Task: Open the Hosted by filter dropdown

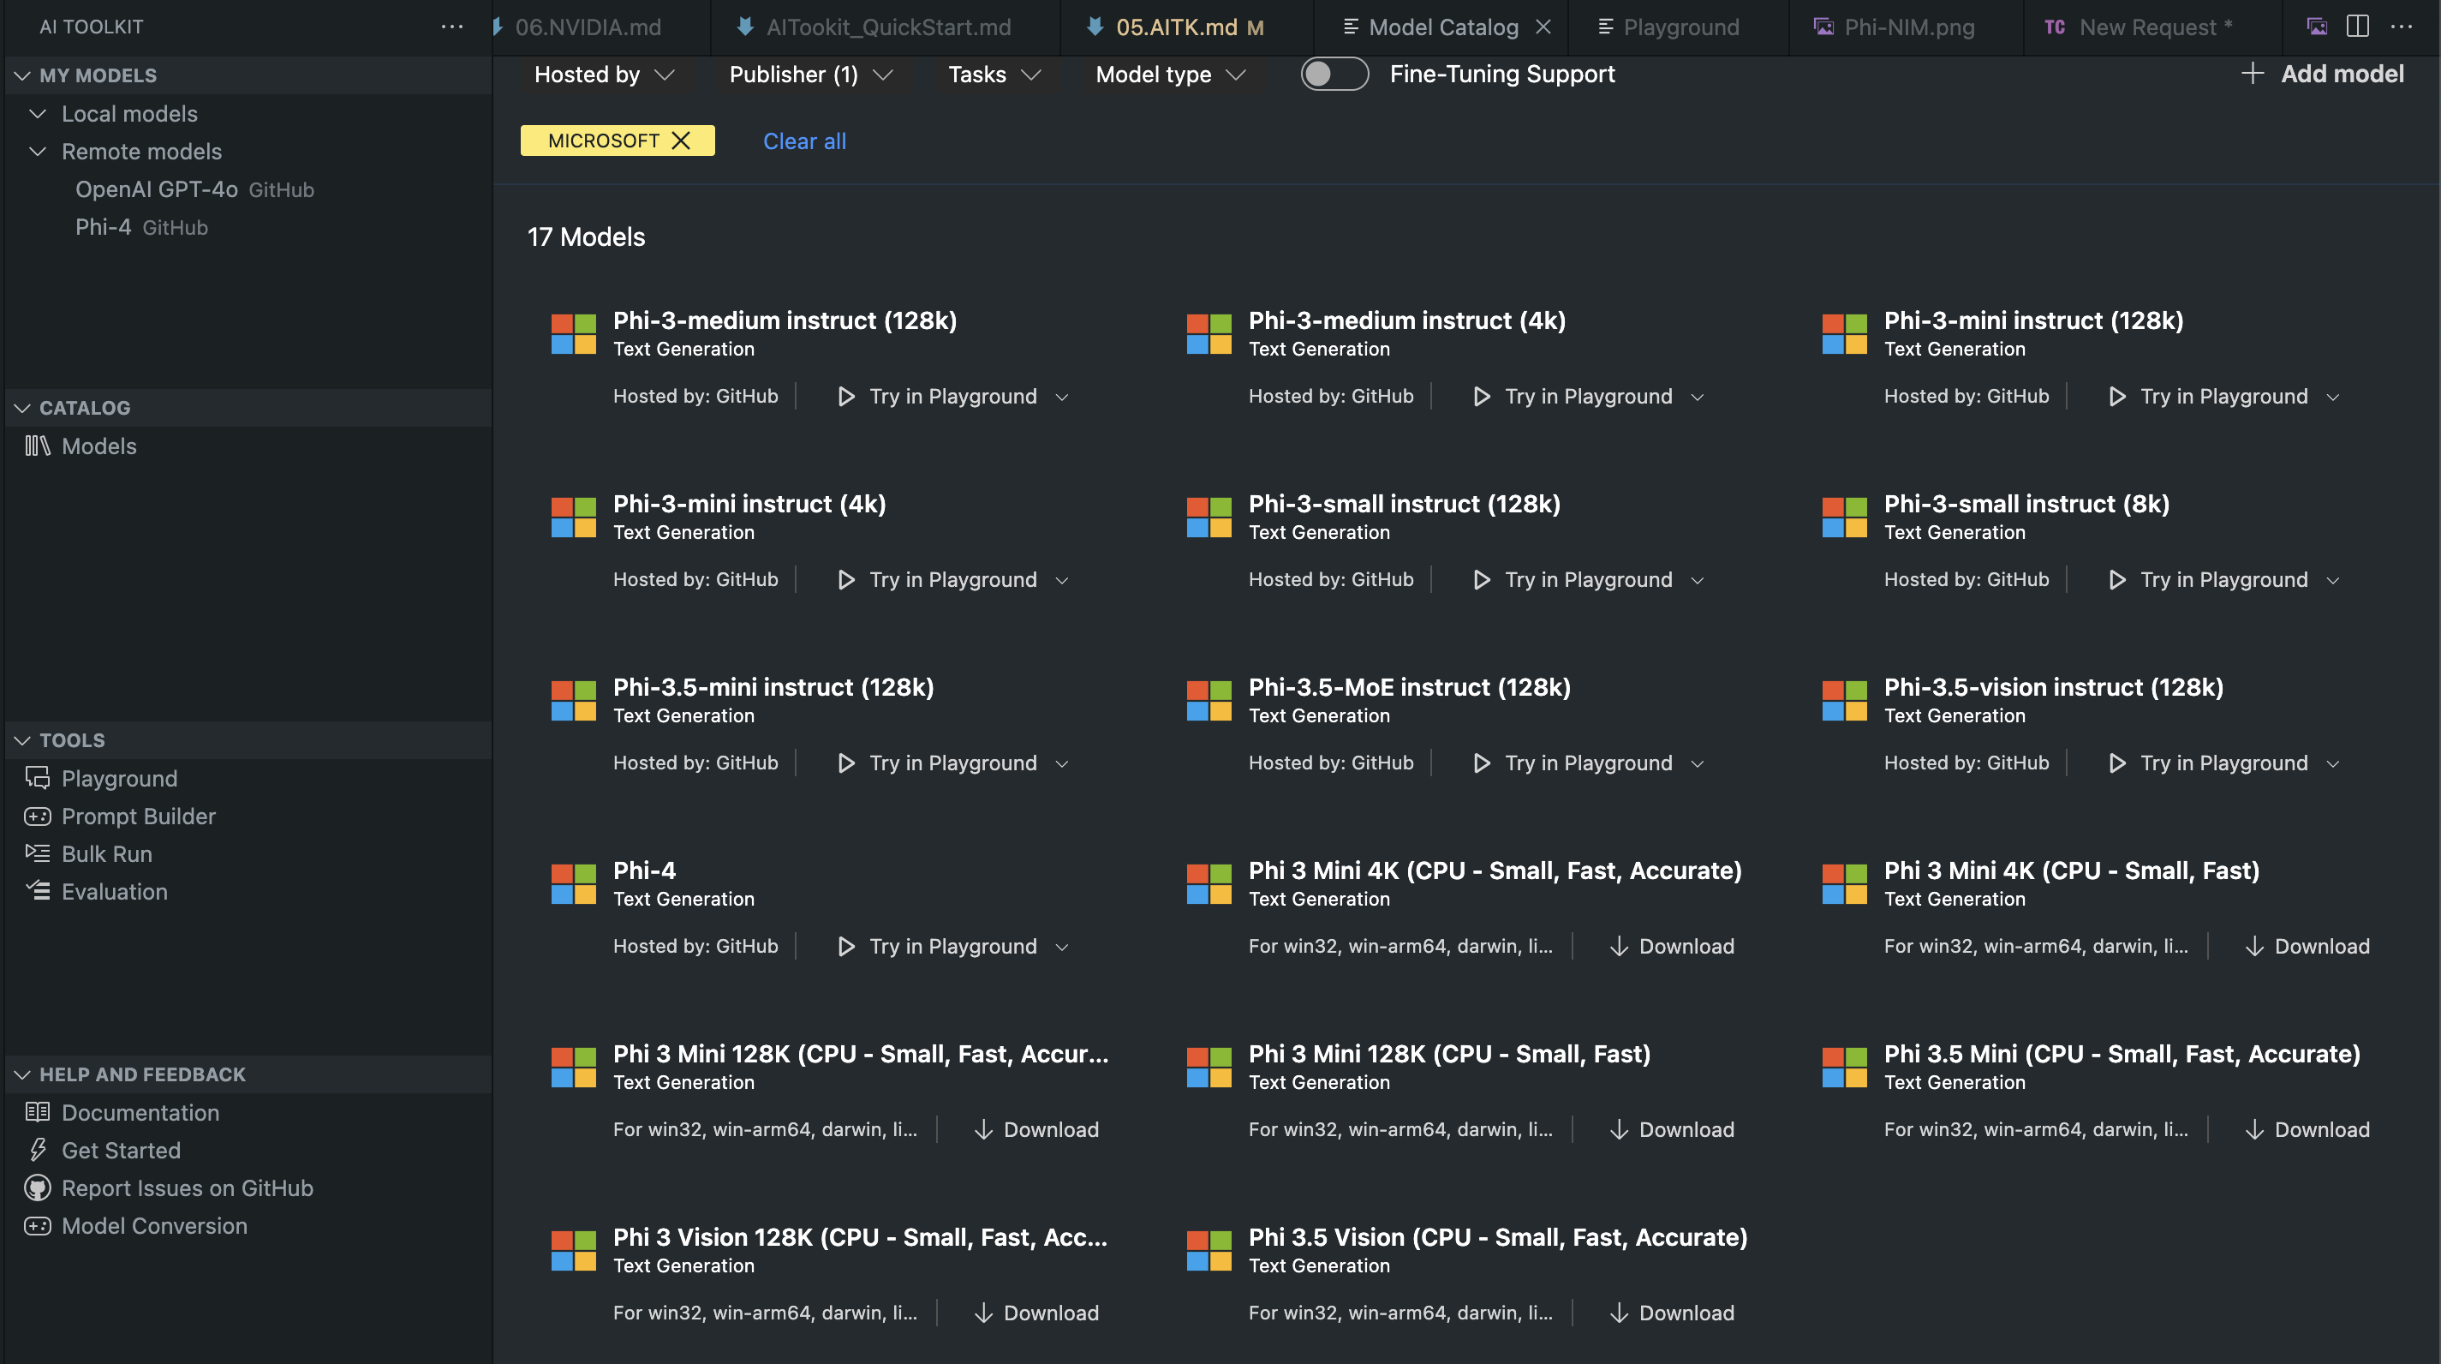Action: coord(604,74)
